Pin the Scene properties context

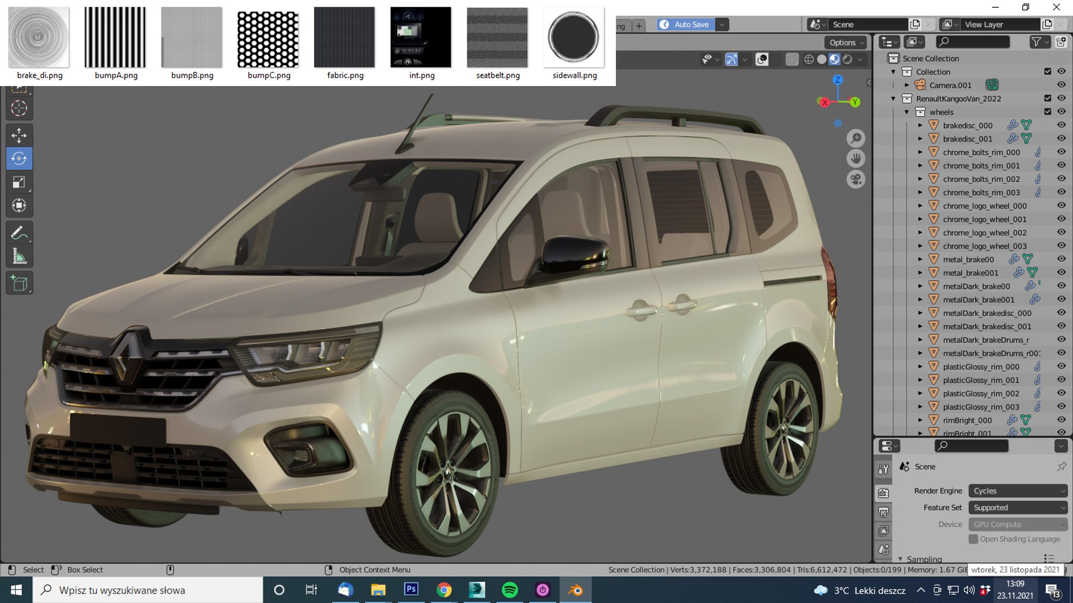1061,466
